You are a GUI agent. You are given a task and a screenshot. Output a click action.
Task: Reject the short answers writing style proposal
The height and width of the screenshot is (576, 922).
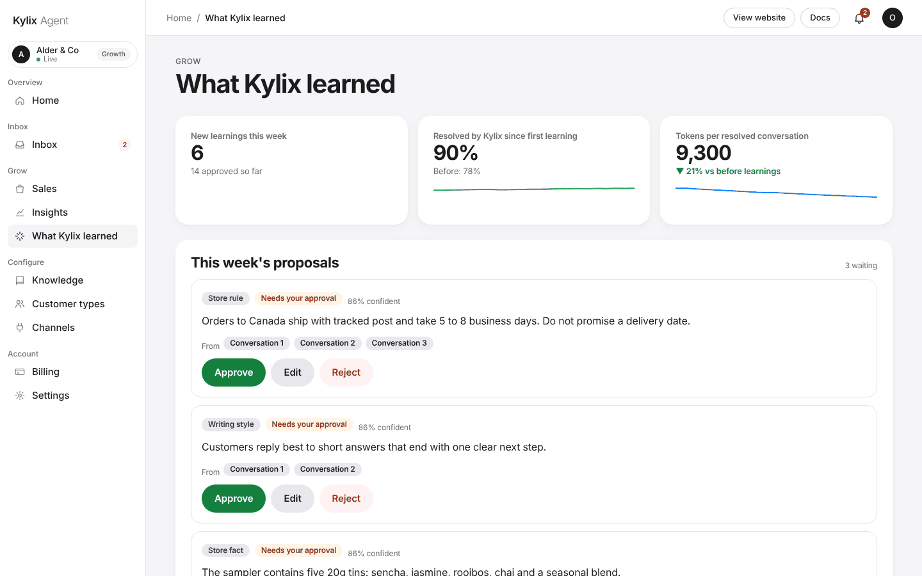point(346,499)
